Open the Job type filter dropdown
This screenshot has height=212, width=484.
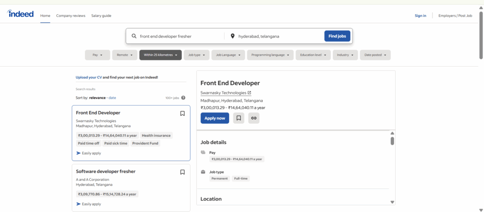pyautogui.click(x=197, y=55)
